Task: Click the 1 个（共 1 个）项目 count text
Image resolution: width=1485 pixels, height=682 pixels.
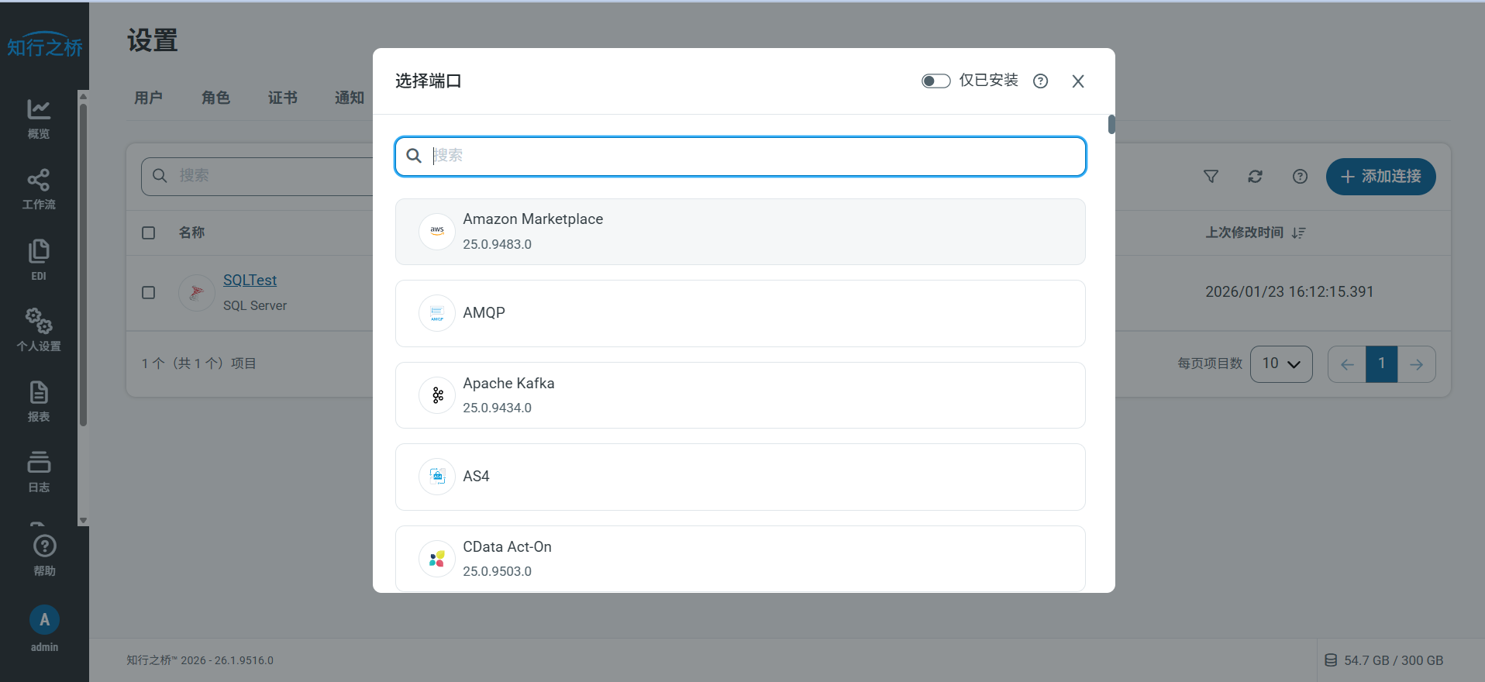Action: tap(198, 363)
